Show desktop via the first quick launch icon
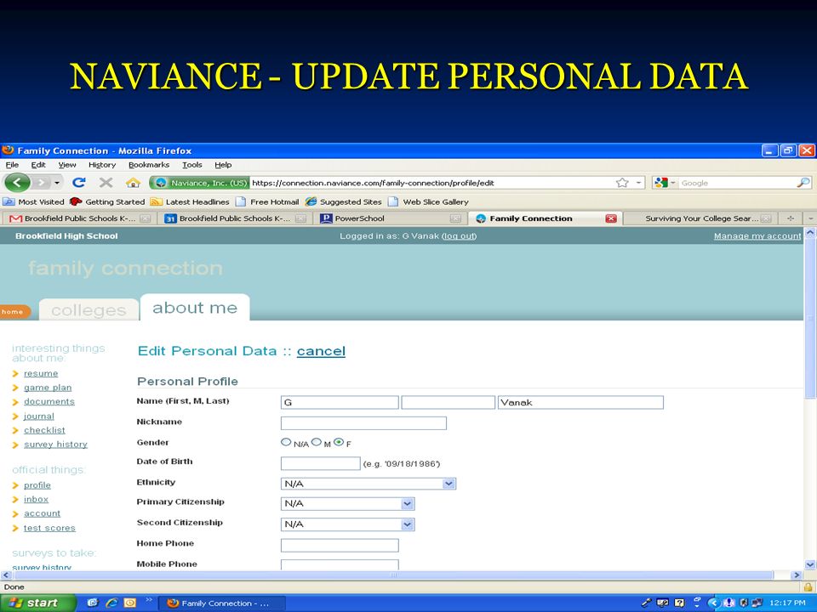The width and height of the screenshot is (817, 612). tap(92, 603)
